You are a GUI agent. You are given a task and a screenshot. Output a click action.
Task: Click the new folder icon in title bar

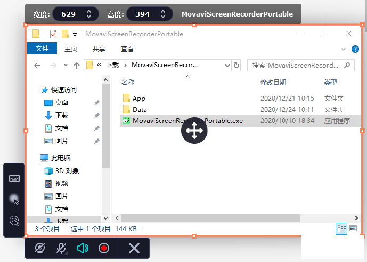[65, 34]
